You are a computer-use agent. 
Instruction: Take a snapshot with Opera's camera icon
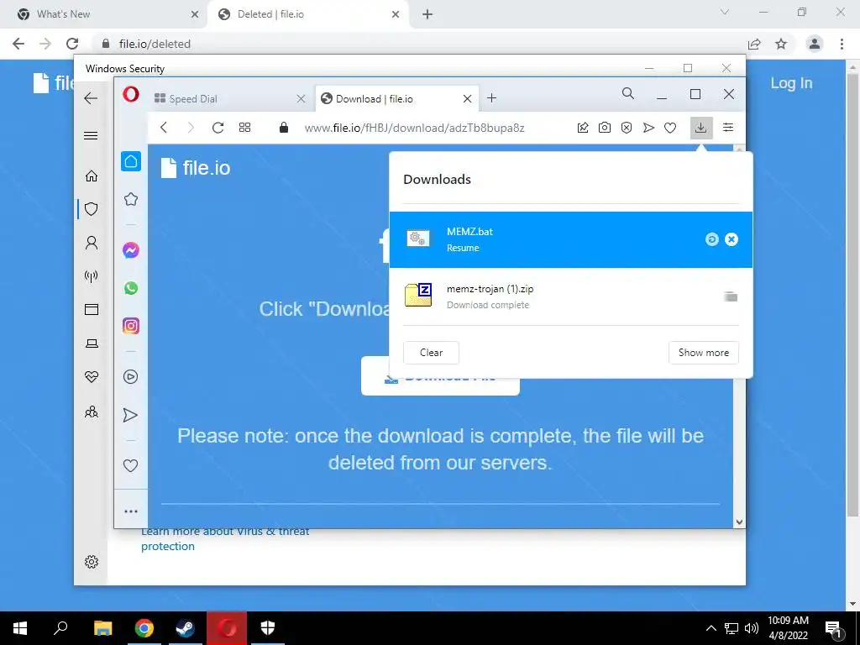605,128
